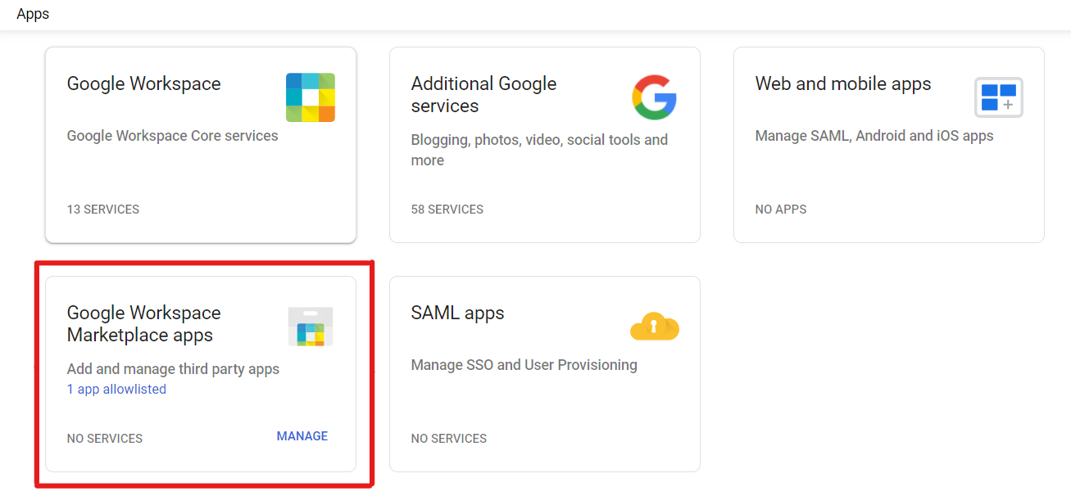Screen dimensions: 1071x496
Task: Click the Web and mobile apps icon
Action: coord(998,97)
